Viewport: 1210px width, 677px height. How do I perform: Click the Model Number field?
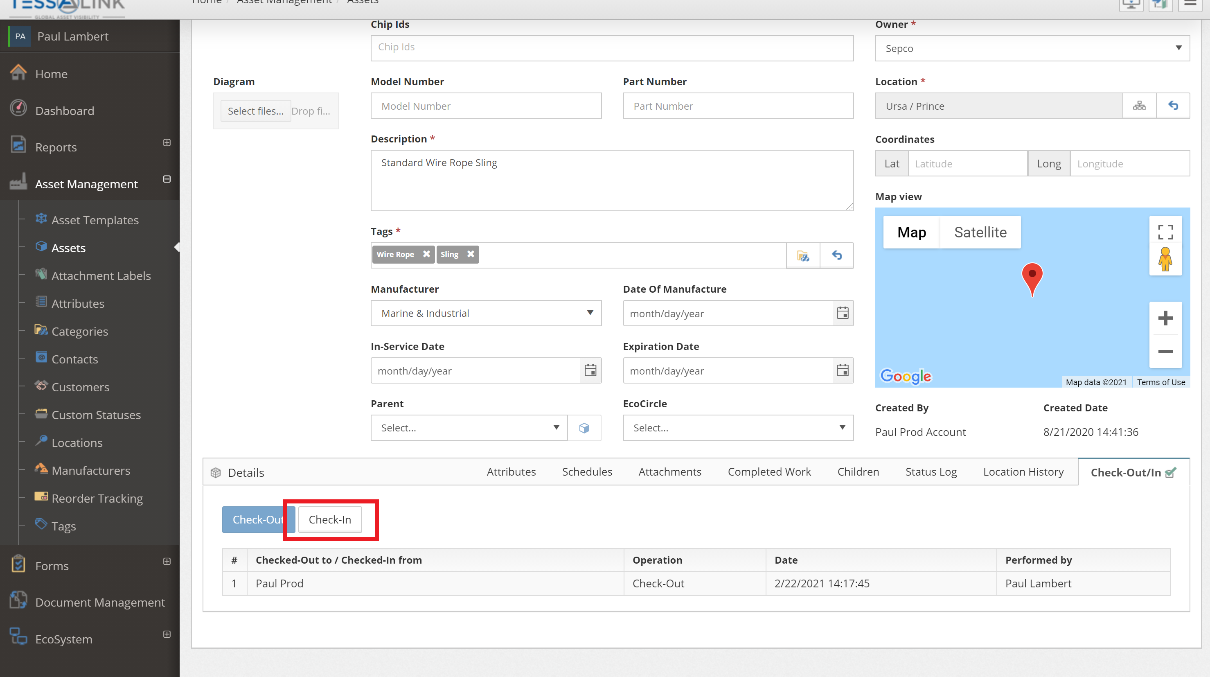point(486,106)
